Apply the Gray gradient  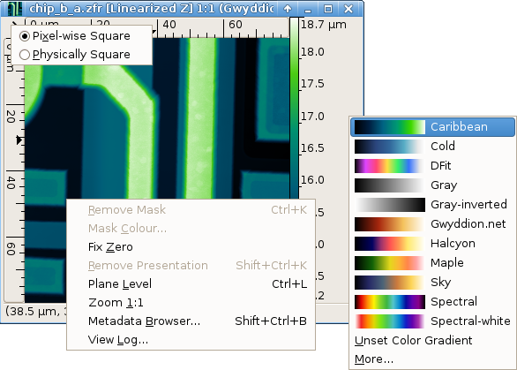pos(432,185)
